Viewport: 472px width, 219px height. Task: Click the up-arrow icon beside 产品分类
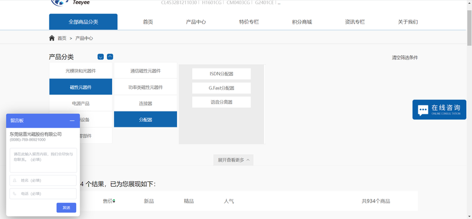click(110, 57)
